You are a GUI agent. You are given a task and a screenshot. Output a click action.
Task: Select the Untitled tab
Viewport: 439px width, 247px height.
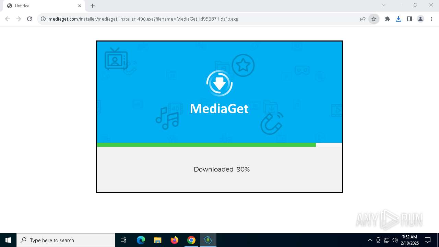pyautogui.click(x=44, y=6)
